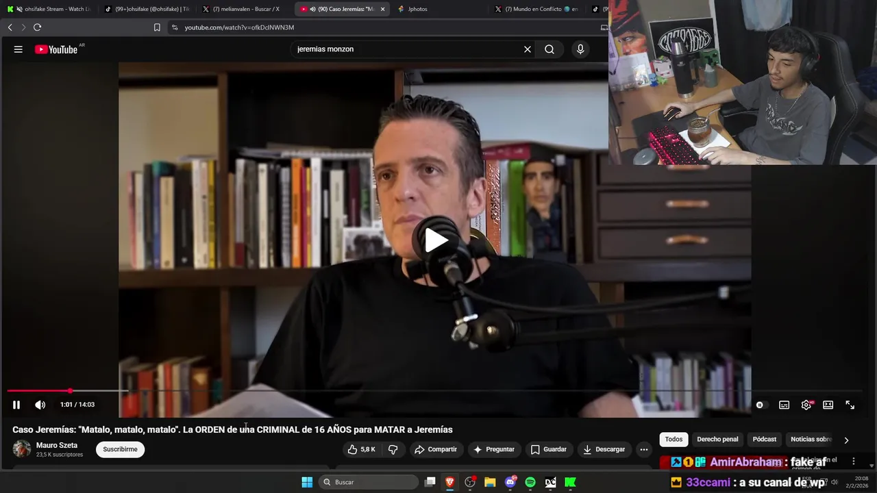Dislike the video with thumbs-down

click(393, 449)
